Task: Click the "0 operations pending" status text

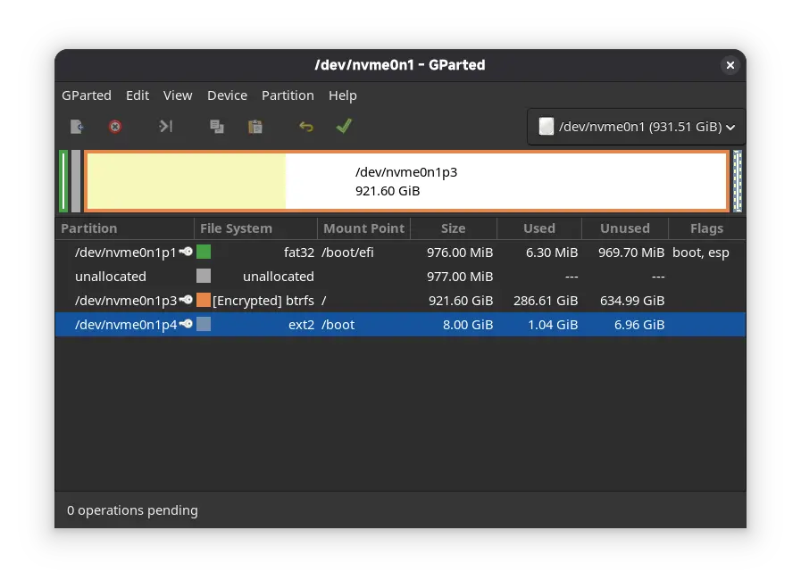Action: point(132,509)
